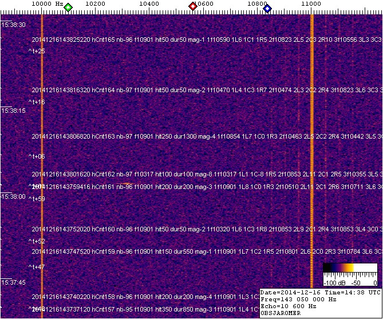Click the blue diamond frequency marker

267,7
